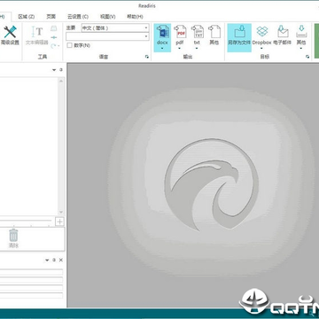Enable the 数字(N) checkbox

(69, 45)
